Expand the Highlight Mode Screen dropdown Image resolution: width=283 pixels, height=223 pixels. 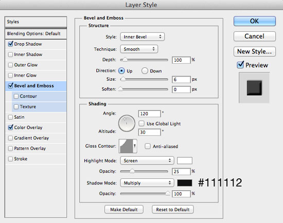click(x=147, y=160)
